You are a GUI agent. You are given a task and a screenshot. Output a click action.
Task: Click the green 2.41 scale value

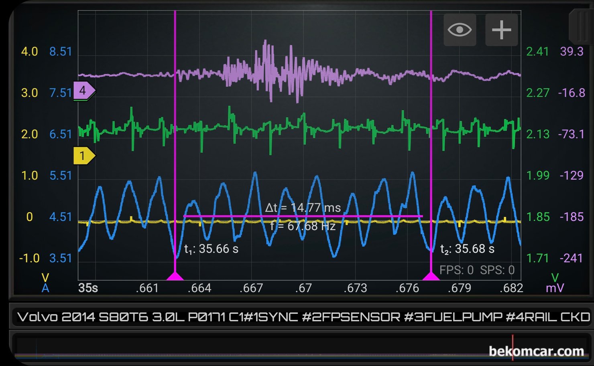(x=538, y=51)
